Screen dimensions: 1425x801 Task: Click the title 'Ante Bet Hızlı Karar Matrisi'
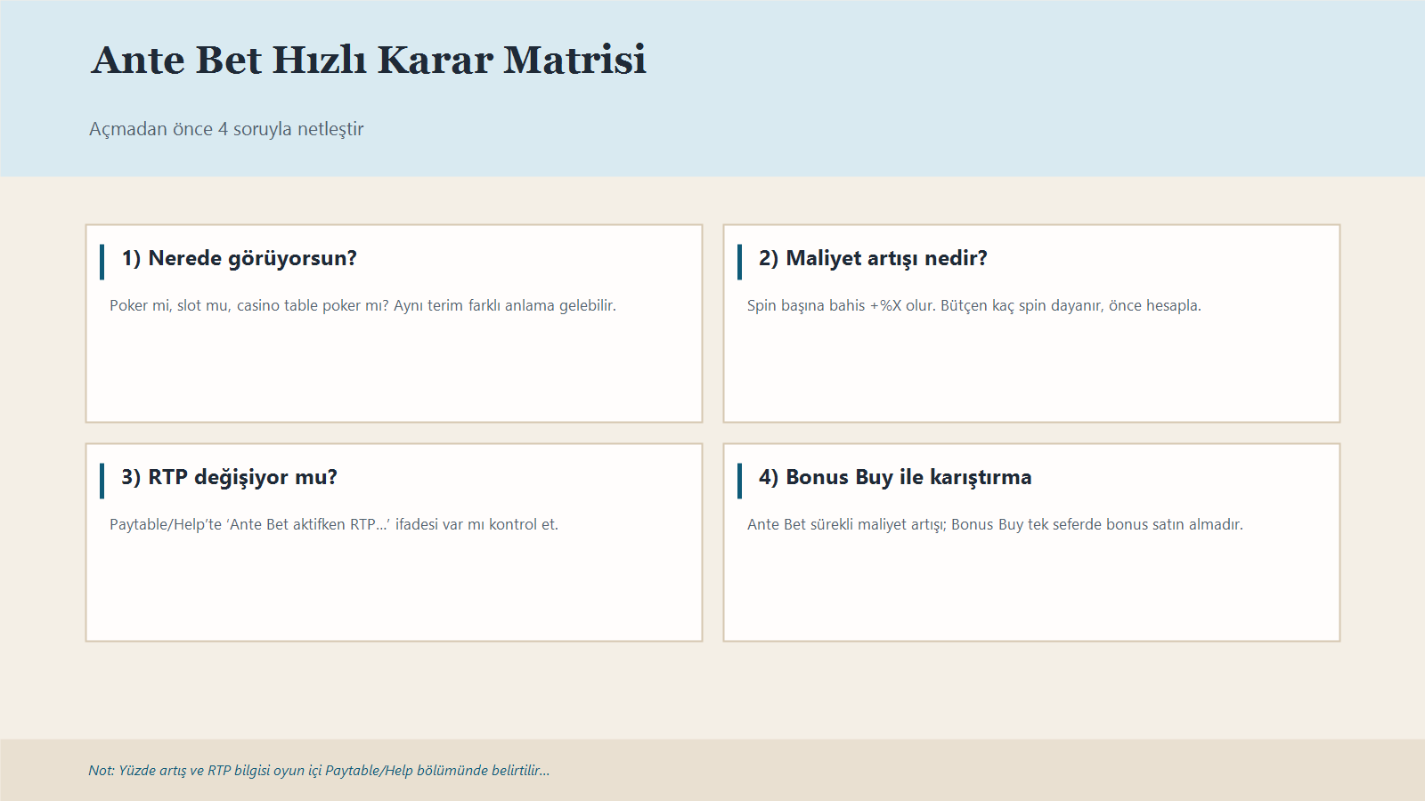[x=368, y=60]
